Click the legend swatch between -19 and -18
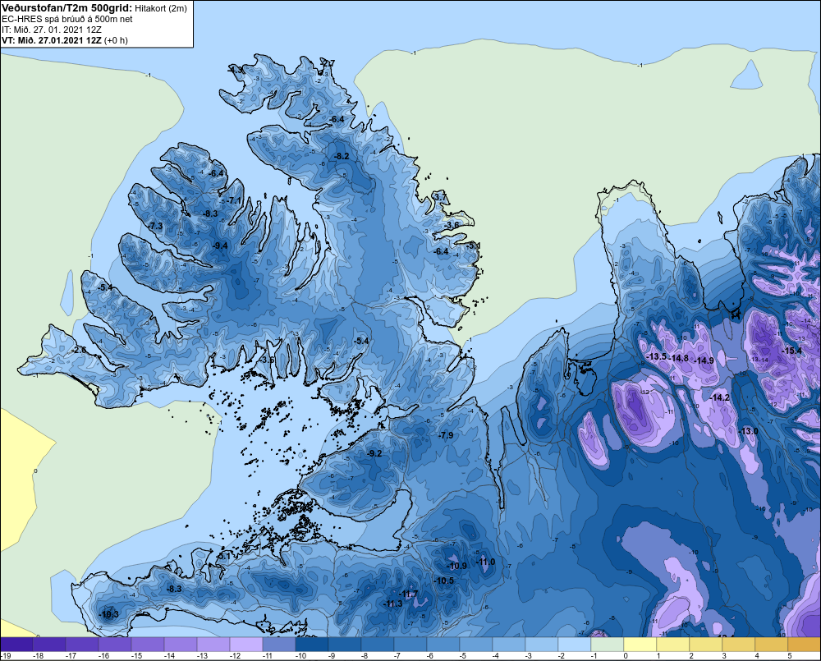This screenshot has width=821, height=661. click(x=16, y=645)
